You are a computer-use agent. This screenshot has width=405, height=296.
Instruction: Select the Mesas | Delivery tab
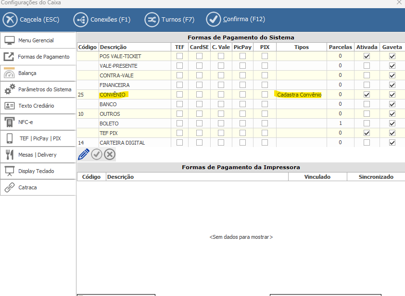click(38, 155)
